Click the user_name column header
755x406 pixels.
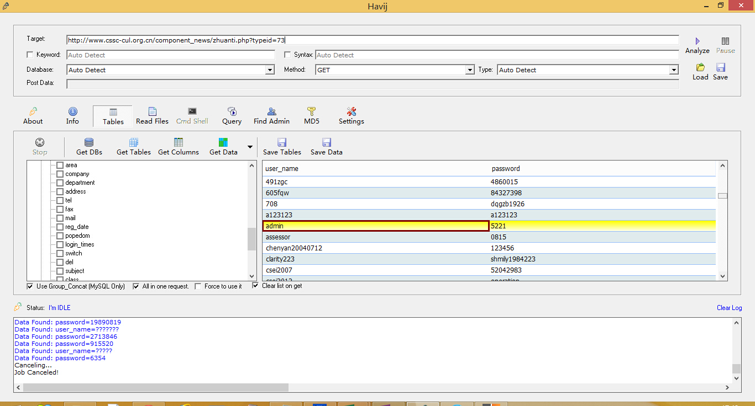click(x=376, y=168)
